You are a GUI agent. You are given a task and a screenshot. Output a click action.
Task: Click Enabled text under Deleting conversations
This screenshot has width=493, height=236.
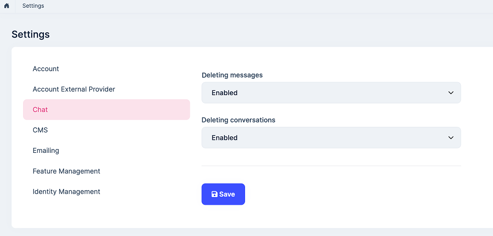click(224, 137)
